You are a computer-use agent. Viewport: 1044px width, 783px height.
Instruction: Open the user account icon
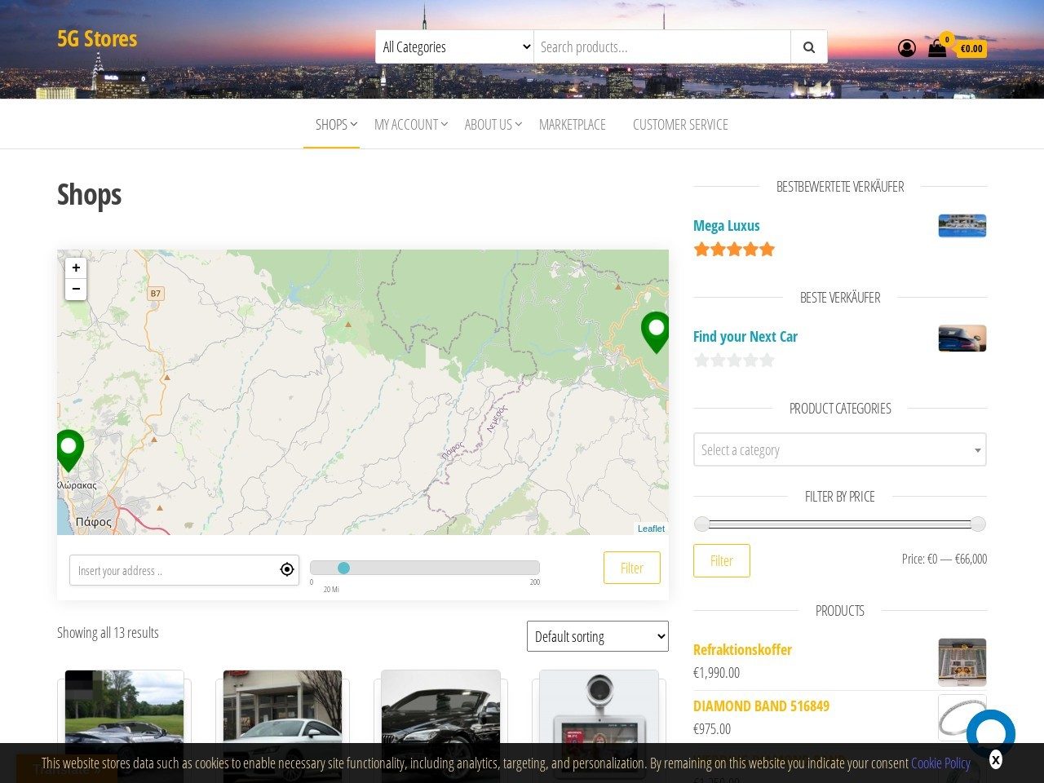(x=907, y=48)
